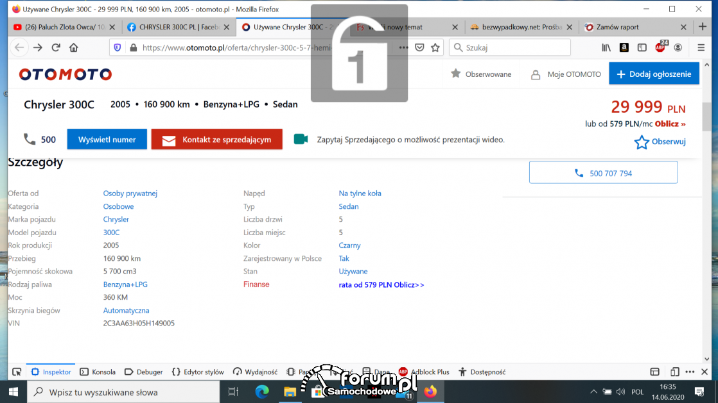The image size is (718, 403).
Task: Open a new browser tab
Action: click(x=703, y=27)
